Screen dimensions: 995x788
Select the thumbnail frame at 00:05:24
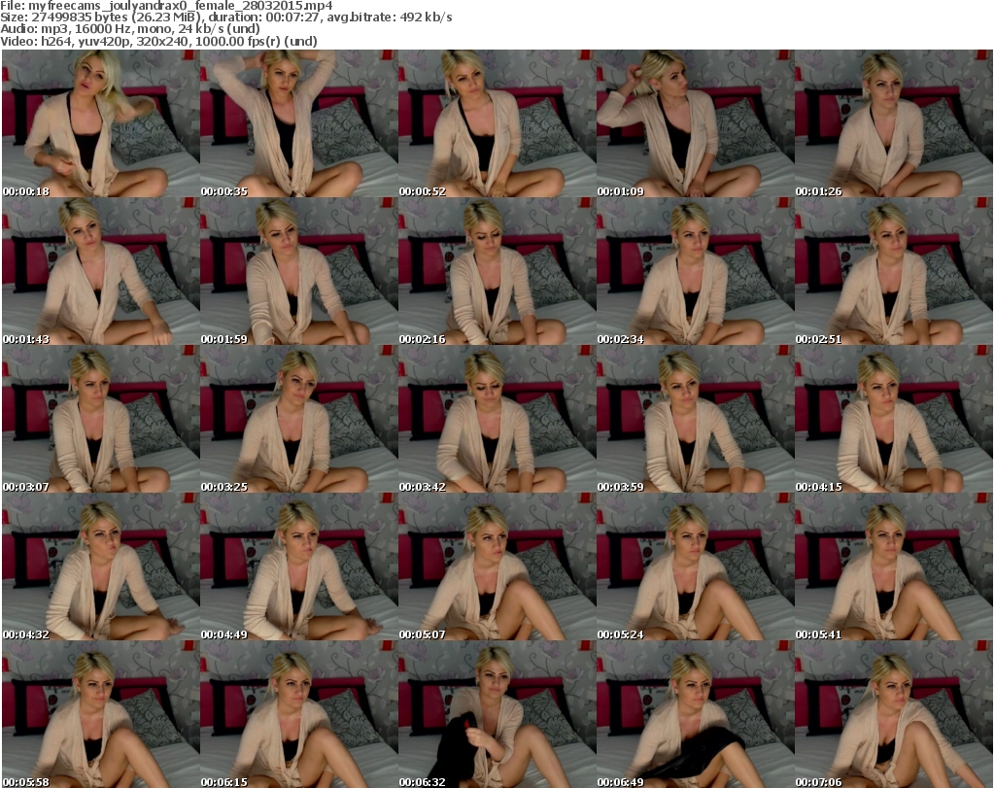[x=695, y=567]
